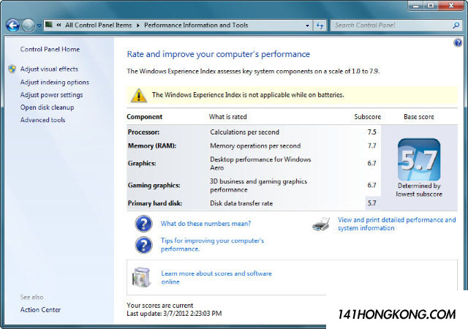
Task: Click the yellow battery warning triangle icon
Action: click(x=139, y=95)
